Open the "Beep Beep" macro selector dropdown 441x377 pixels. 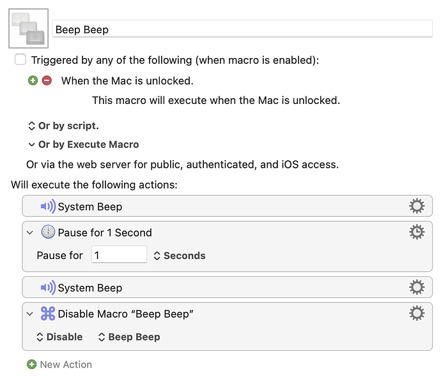pyautogui.click(x=129, y=337)
